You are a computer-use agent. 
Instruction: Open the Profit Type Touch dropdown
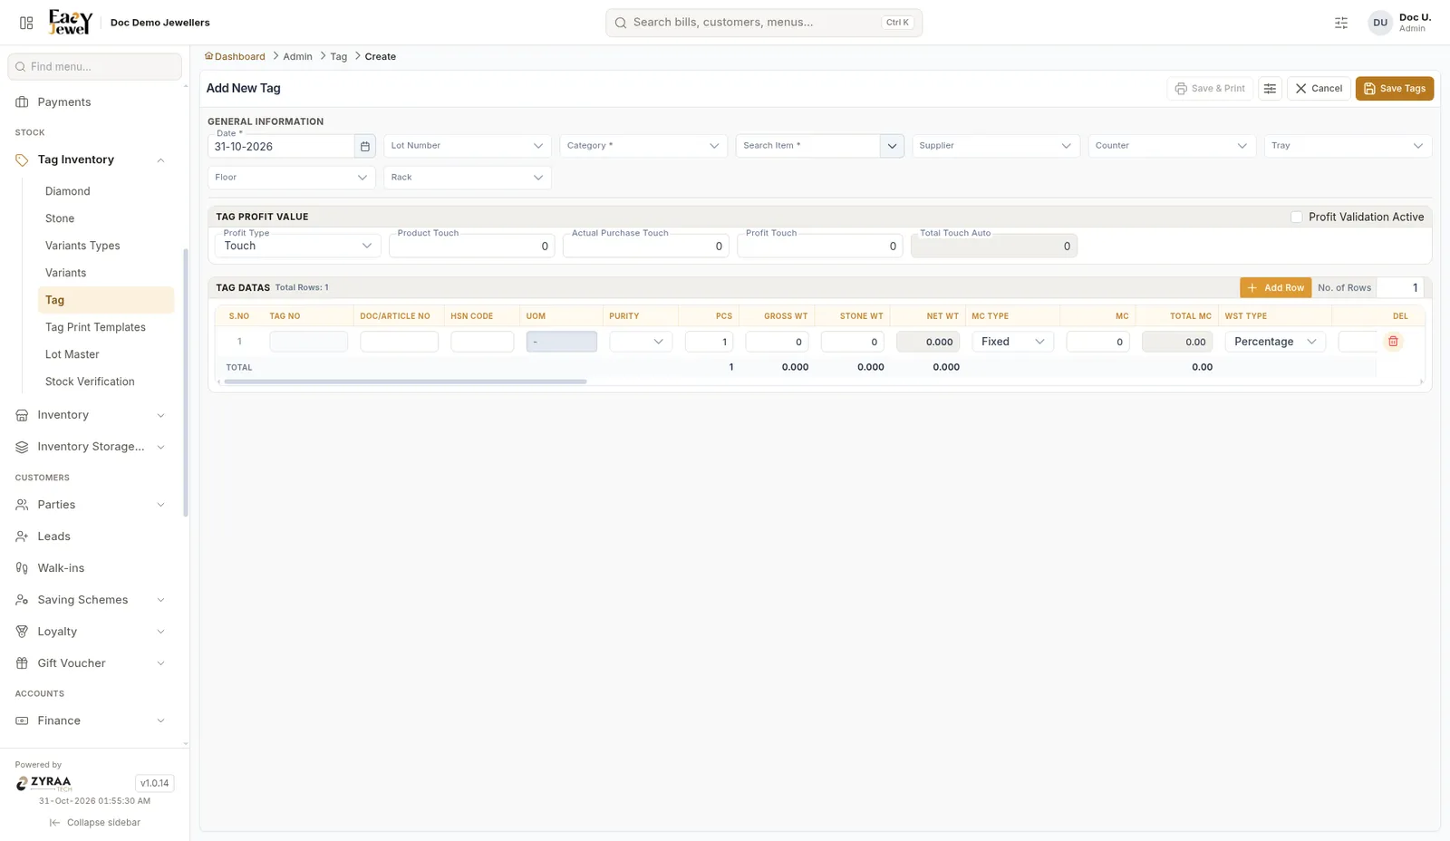click(x=298, y=246)
